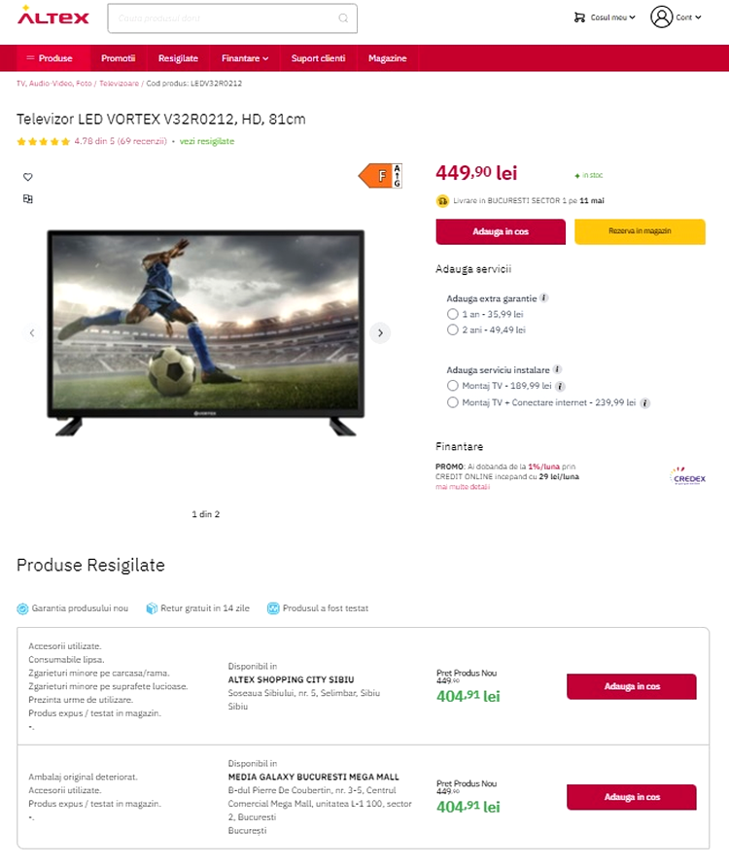729x866 pixels.
Task: Add product to favorites with heart icon
Action: [28, 177]
